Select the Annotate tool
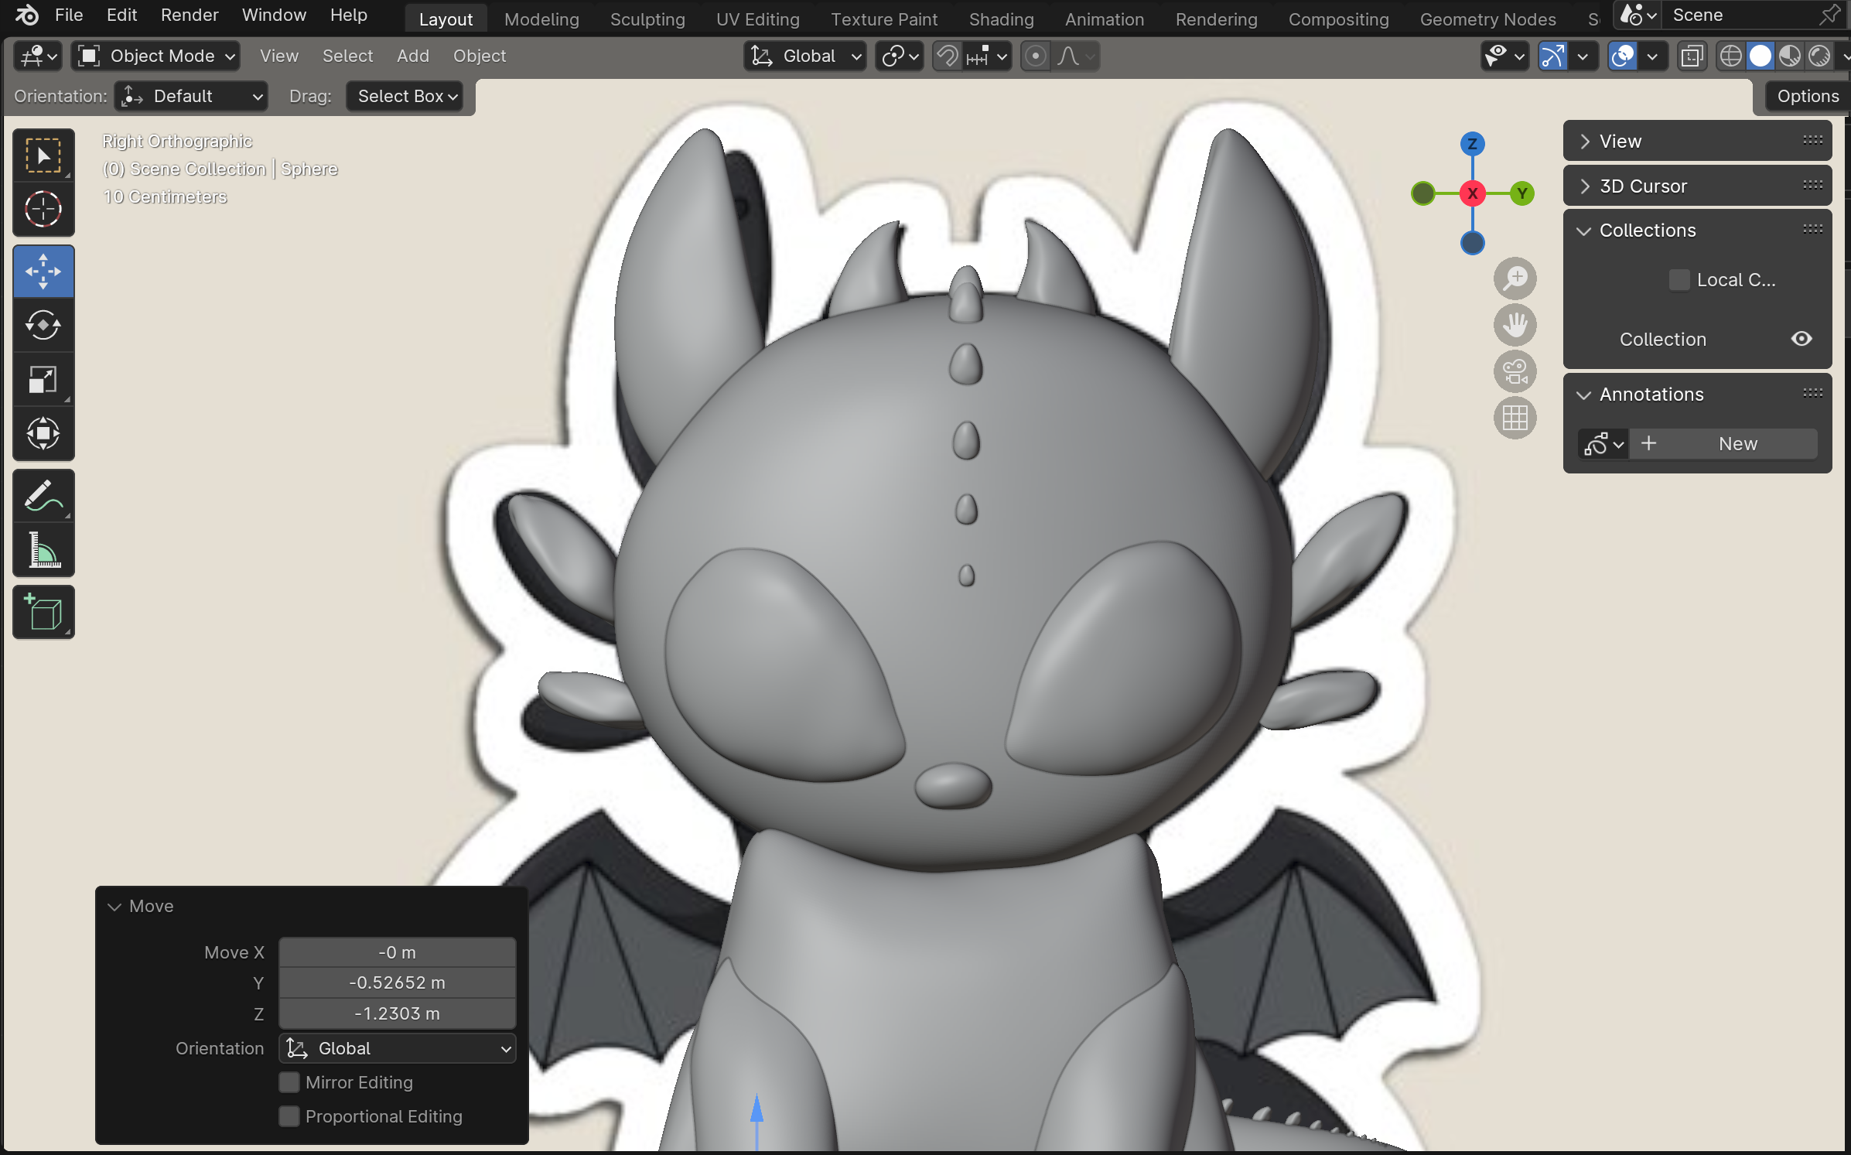 (x=43, y=496)
